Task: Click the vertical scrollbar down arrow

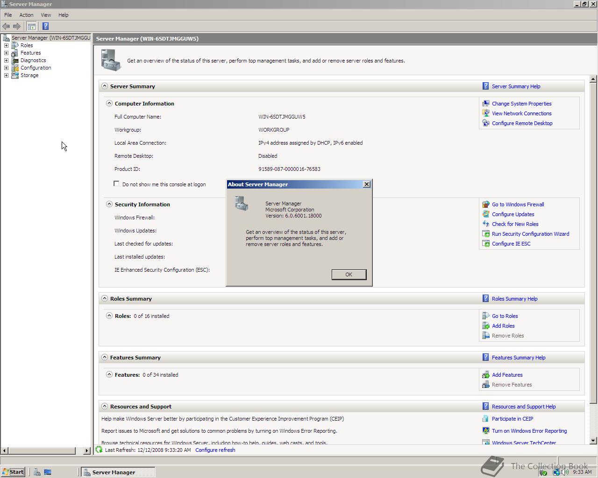Action: coord(593,441)
